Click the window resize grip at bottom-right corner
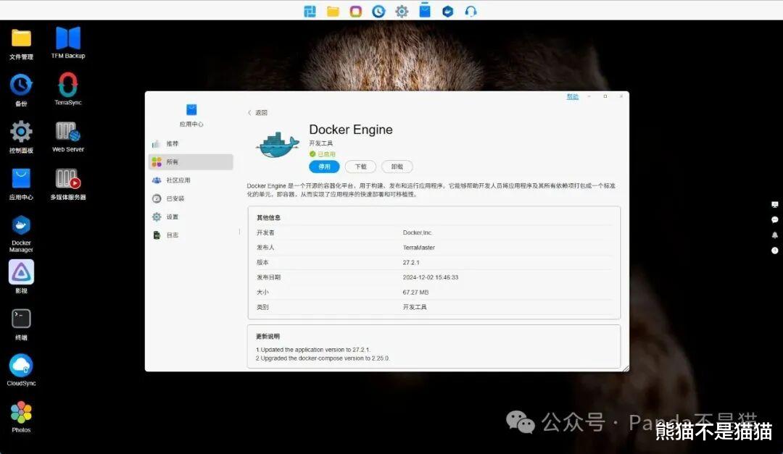This screenshot has width=783, height=454. pos(625,368)
